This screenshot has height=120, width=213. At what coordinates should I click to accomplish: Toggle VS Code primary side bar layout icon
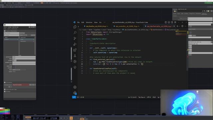click(166, 22)
